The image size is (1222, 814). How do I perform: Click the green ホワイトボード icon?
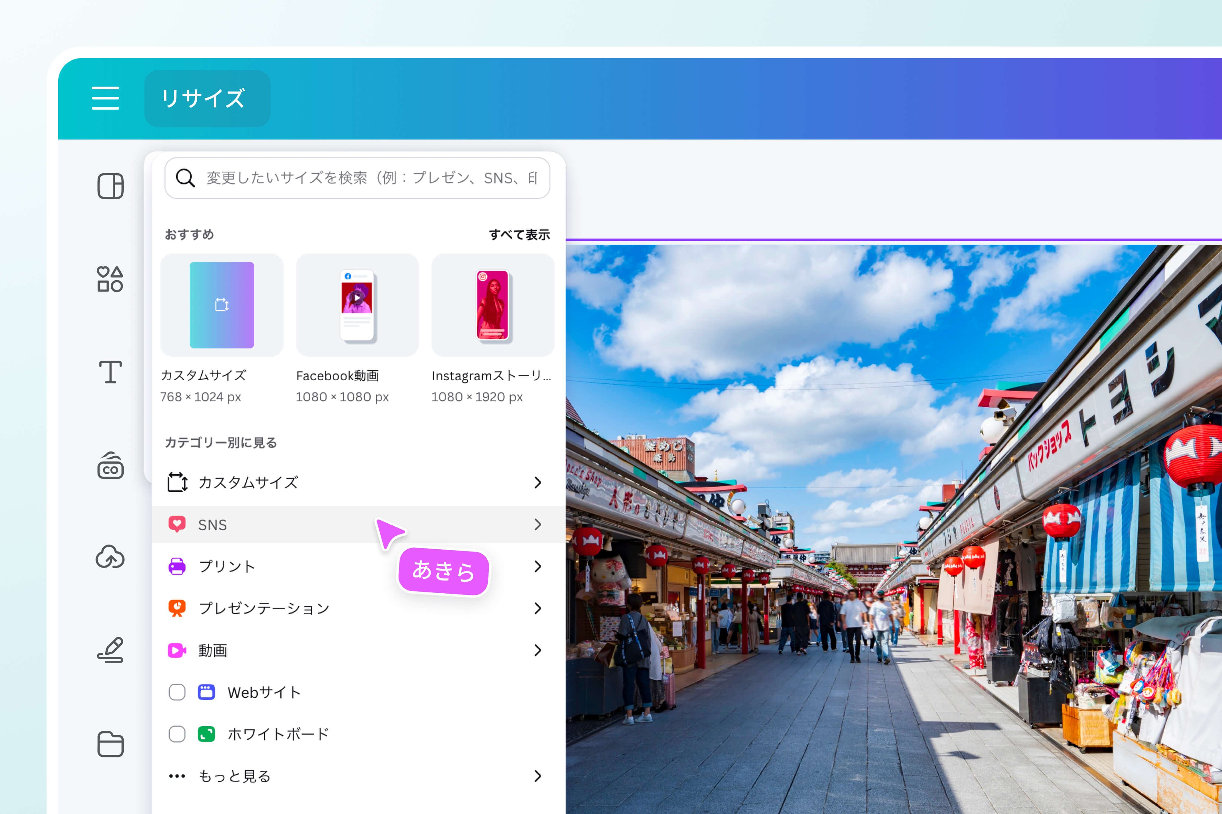point(207,734)
